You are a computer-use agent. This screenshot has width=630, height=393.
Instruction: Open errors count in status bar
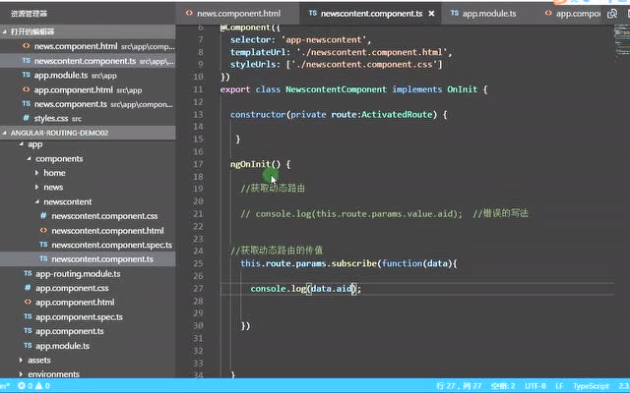click(25, 386)
